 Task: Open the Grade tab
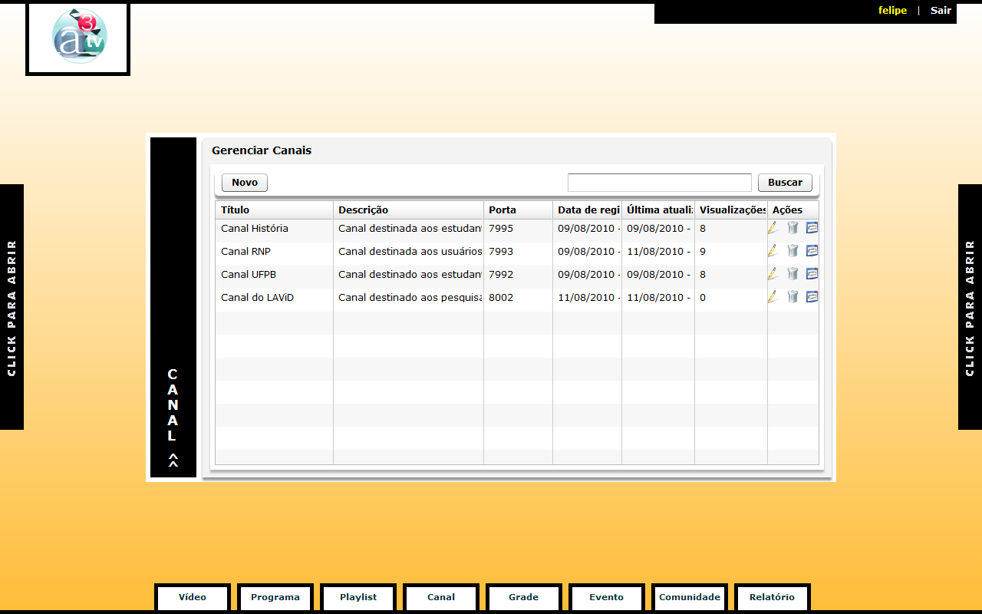(x=524, y=597)
